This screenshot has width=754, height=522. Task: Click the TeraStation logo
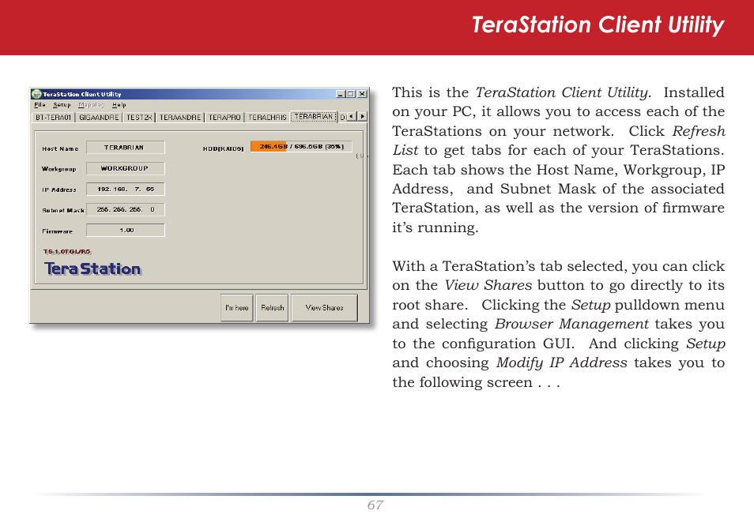(92, 269)
